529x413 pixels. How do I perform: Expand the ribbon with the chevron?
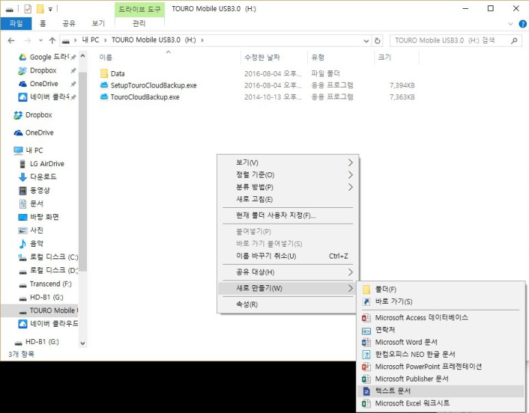click(x=510, y=24)
